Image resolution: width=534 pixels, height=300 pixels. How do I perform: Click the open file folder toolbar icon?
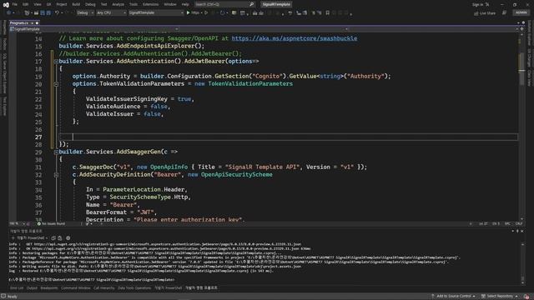point(36,13)
